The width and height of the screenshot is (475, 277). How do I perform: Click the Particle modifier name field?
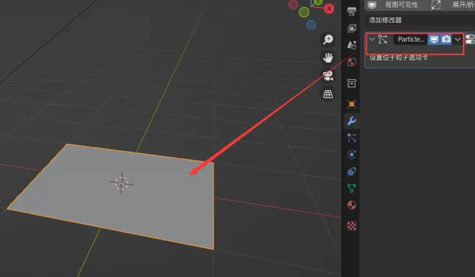click(410, 40)
